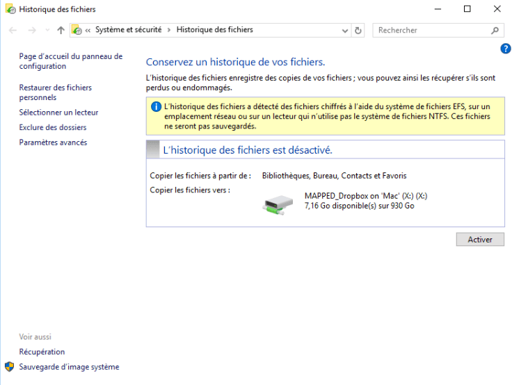Image resolution: width=512 pixels, height=385 pixels.
Task: Select Historique des fichiers breadcrumb
Action: coord(214,30)
